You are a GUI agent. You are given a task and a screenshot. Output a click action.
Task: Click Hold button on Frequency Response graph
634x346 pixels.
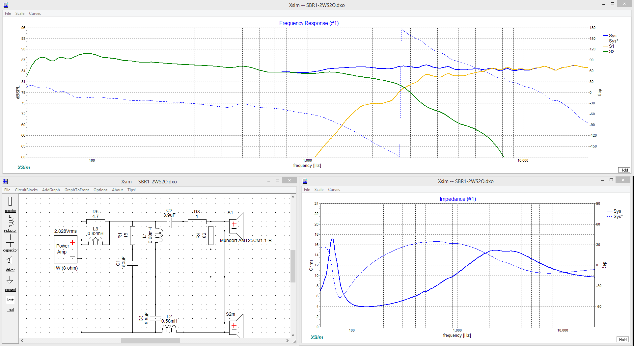pyautogui.click(x=624, y=170)
